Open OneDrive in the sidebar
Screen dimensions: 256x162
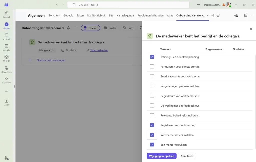click(6, 80)
